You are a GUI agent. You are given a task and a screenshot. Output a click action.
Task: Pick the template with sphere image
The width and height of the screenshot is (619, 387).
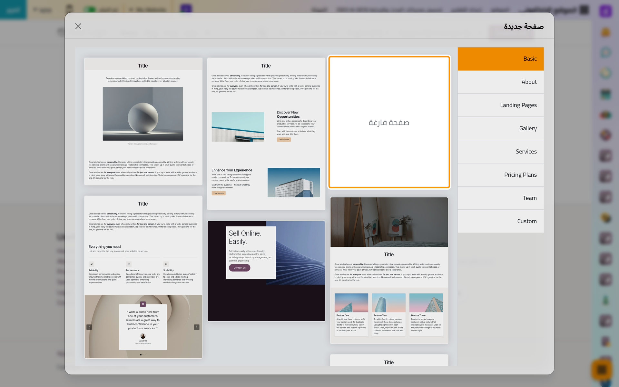click(143, 122)
